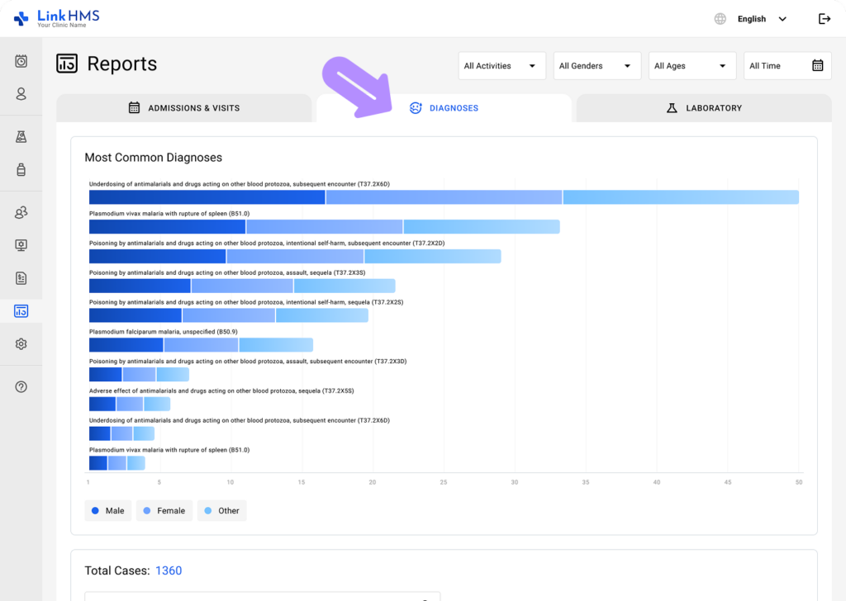This screenshot has height=601, width=846.
Task: Open the patients section from the sidebar
Action: 21,93
